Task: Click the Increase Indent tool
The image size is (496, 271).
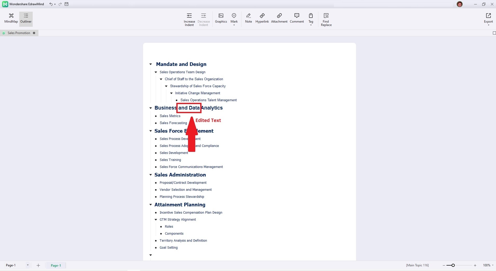Action: [x=189, y=19]
